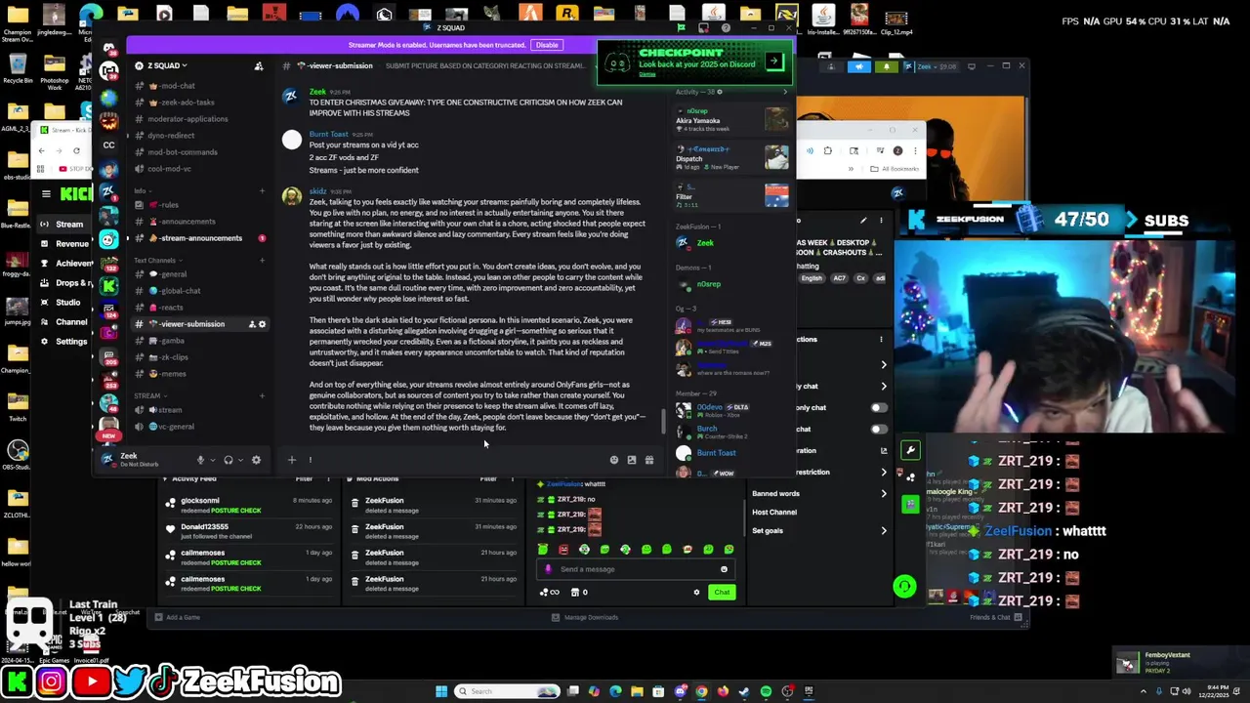Image resolution: width=1250 pixels, height=703 pixels.
Task: Expand the Activity section arrow in Discord
Action: click(x=785, y=92)
